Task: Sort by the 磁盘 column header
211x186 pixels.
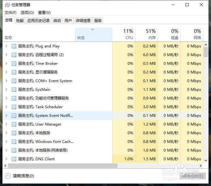Action: (169, 35)
